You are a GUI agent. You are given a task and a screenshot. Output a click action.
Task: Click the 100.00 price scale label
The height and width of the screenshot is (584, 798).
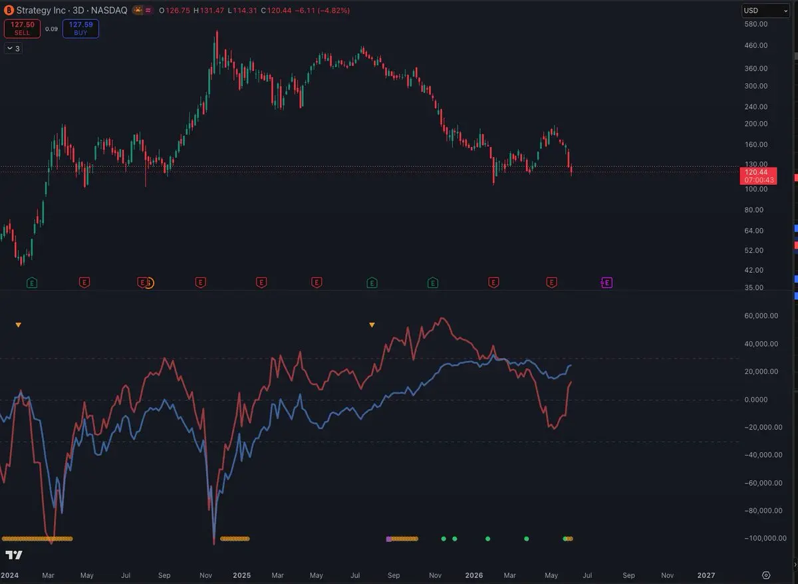point(757,189)
